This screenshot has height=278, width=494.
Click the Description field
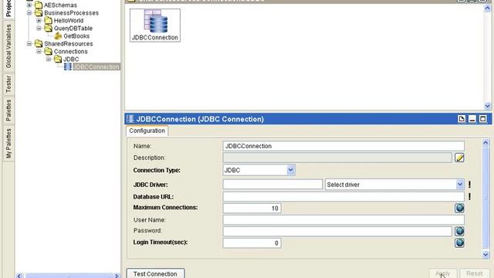coord(337,158)
